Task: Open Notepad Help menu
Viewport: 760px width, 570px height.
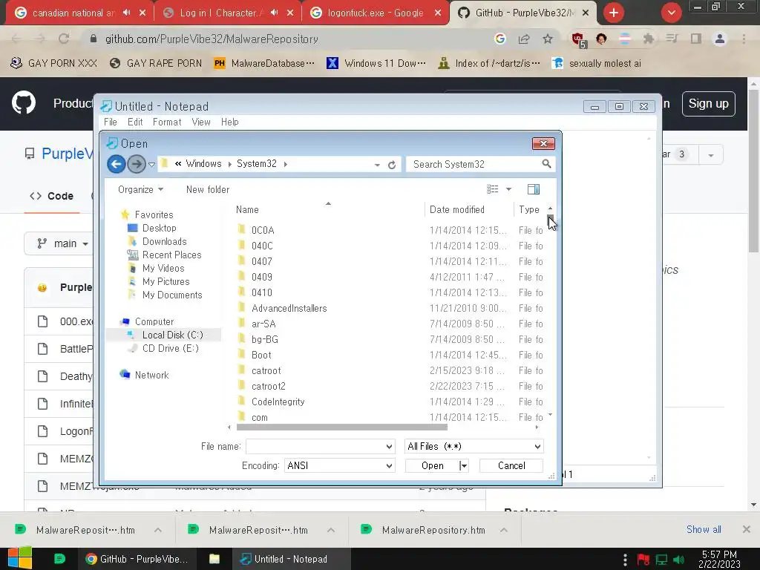Action: pyautogui.click(x=230, y=122)
